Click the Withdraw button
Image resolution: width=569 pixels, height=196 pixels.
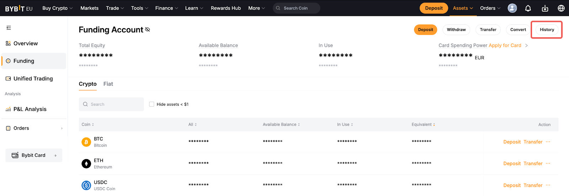[x=456, y=30]
